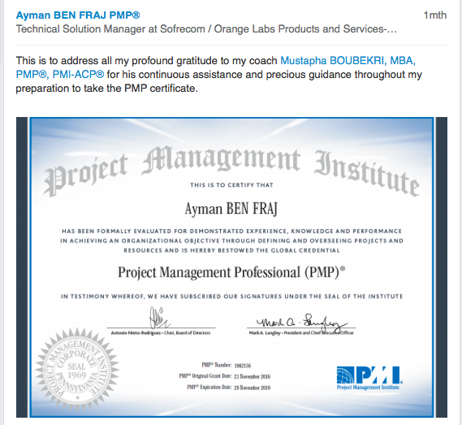
Task: Click the PMP Number 1982156 text
Action: pyautogui.click(x=227, y=366)
